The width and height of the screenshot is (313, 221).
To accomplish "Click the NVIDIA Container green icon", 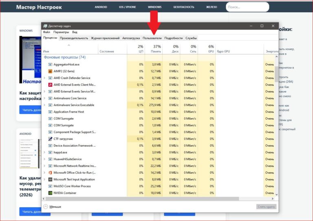I will (50, 193).
